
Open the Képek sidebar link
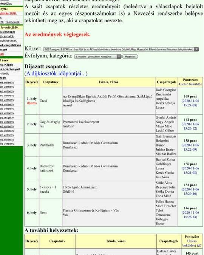[x=9, y=65]
